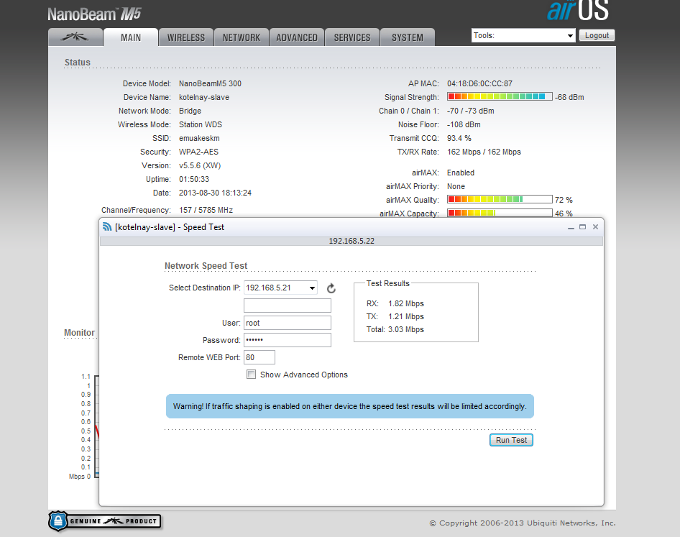Open the Select Destination IP dropdown
The width and height of the screenshot is (680, 537).
(x=280, y=288)
